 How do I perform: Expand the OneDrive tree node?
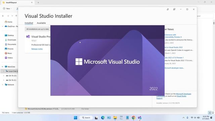[2, 26]
